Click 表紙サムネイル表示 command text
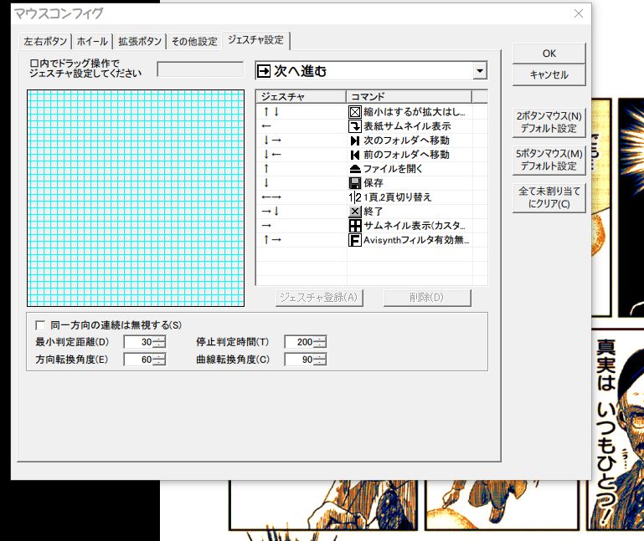The width and height of the screenshot is (644, 541). 407,126
